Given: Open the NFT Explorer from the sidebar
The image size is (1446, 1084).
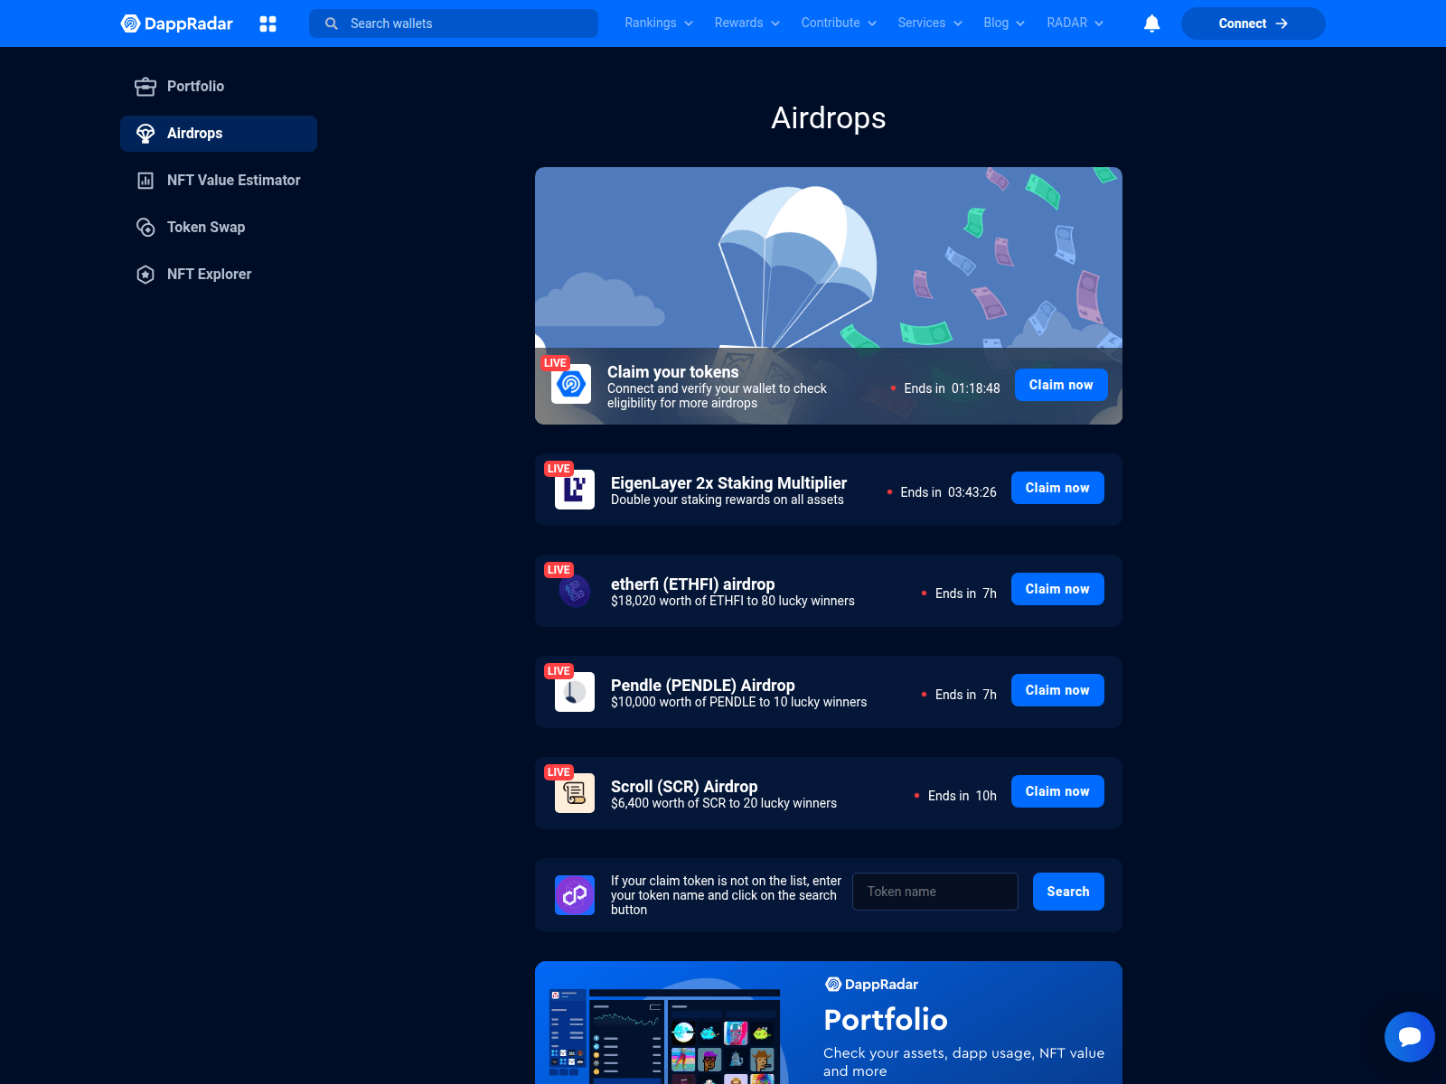Looking at the screenshot, I should tap(209, 274).
